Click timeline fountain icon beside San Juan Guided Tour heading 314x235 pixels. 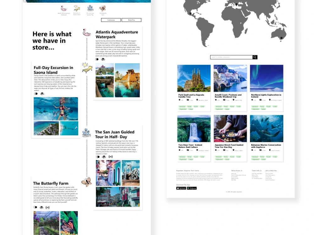click(87, 133)
